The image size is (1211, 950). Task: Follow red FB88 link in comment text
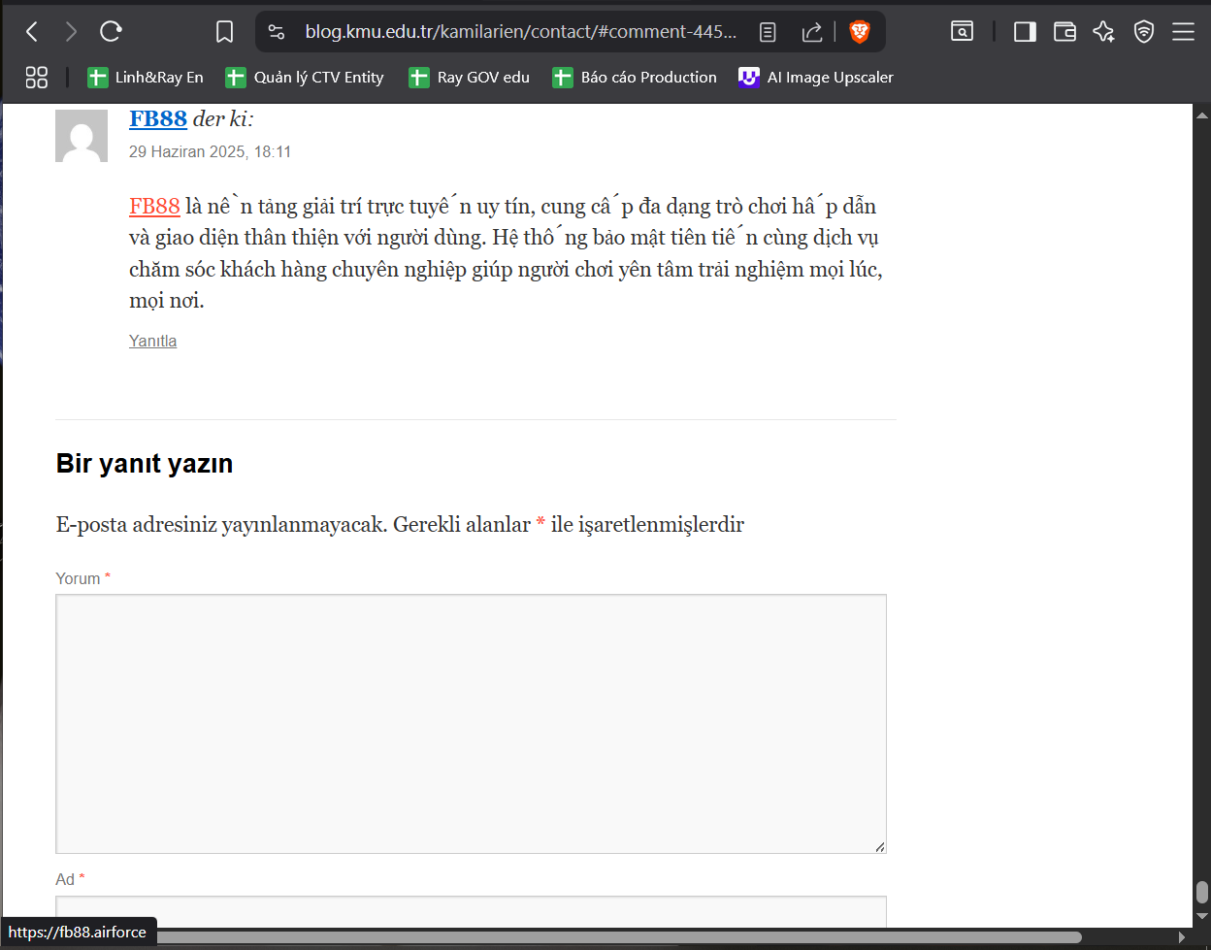pyautogui.click(x=154, y=206)
